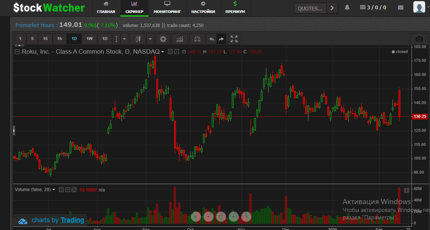Click the compare symbols scales icon
430x230 pixels.
click(x=197, y=39)
